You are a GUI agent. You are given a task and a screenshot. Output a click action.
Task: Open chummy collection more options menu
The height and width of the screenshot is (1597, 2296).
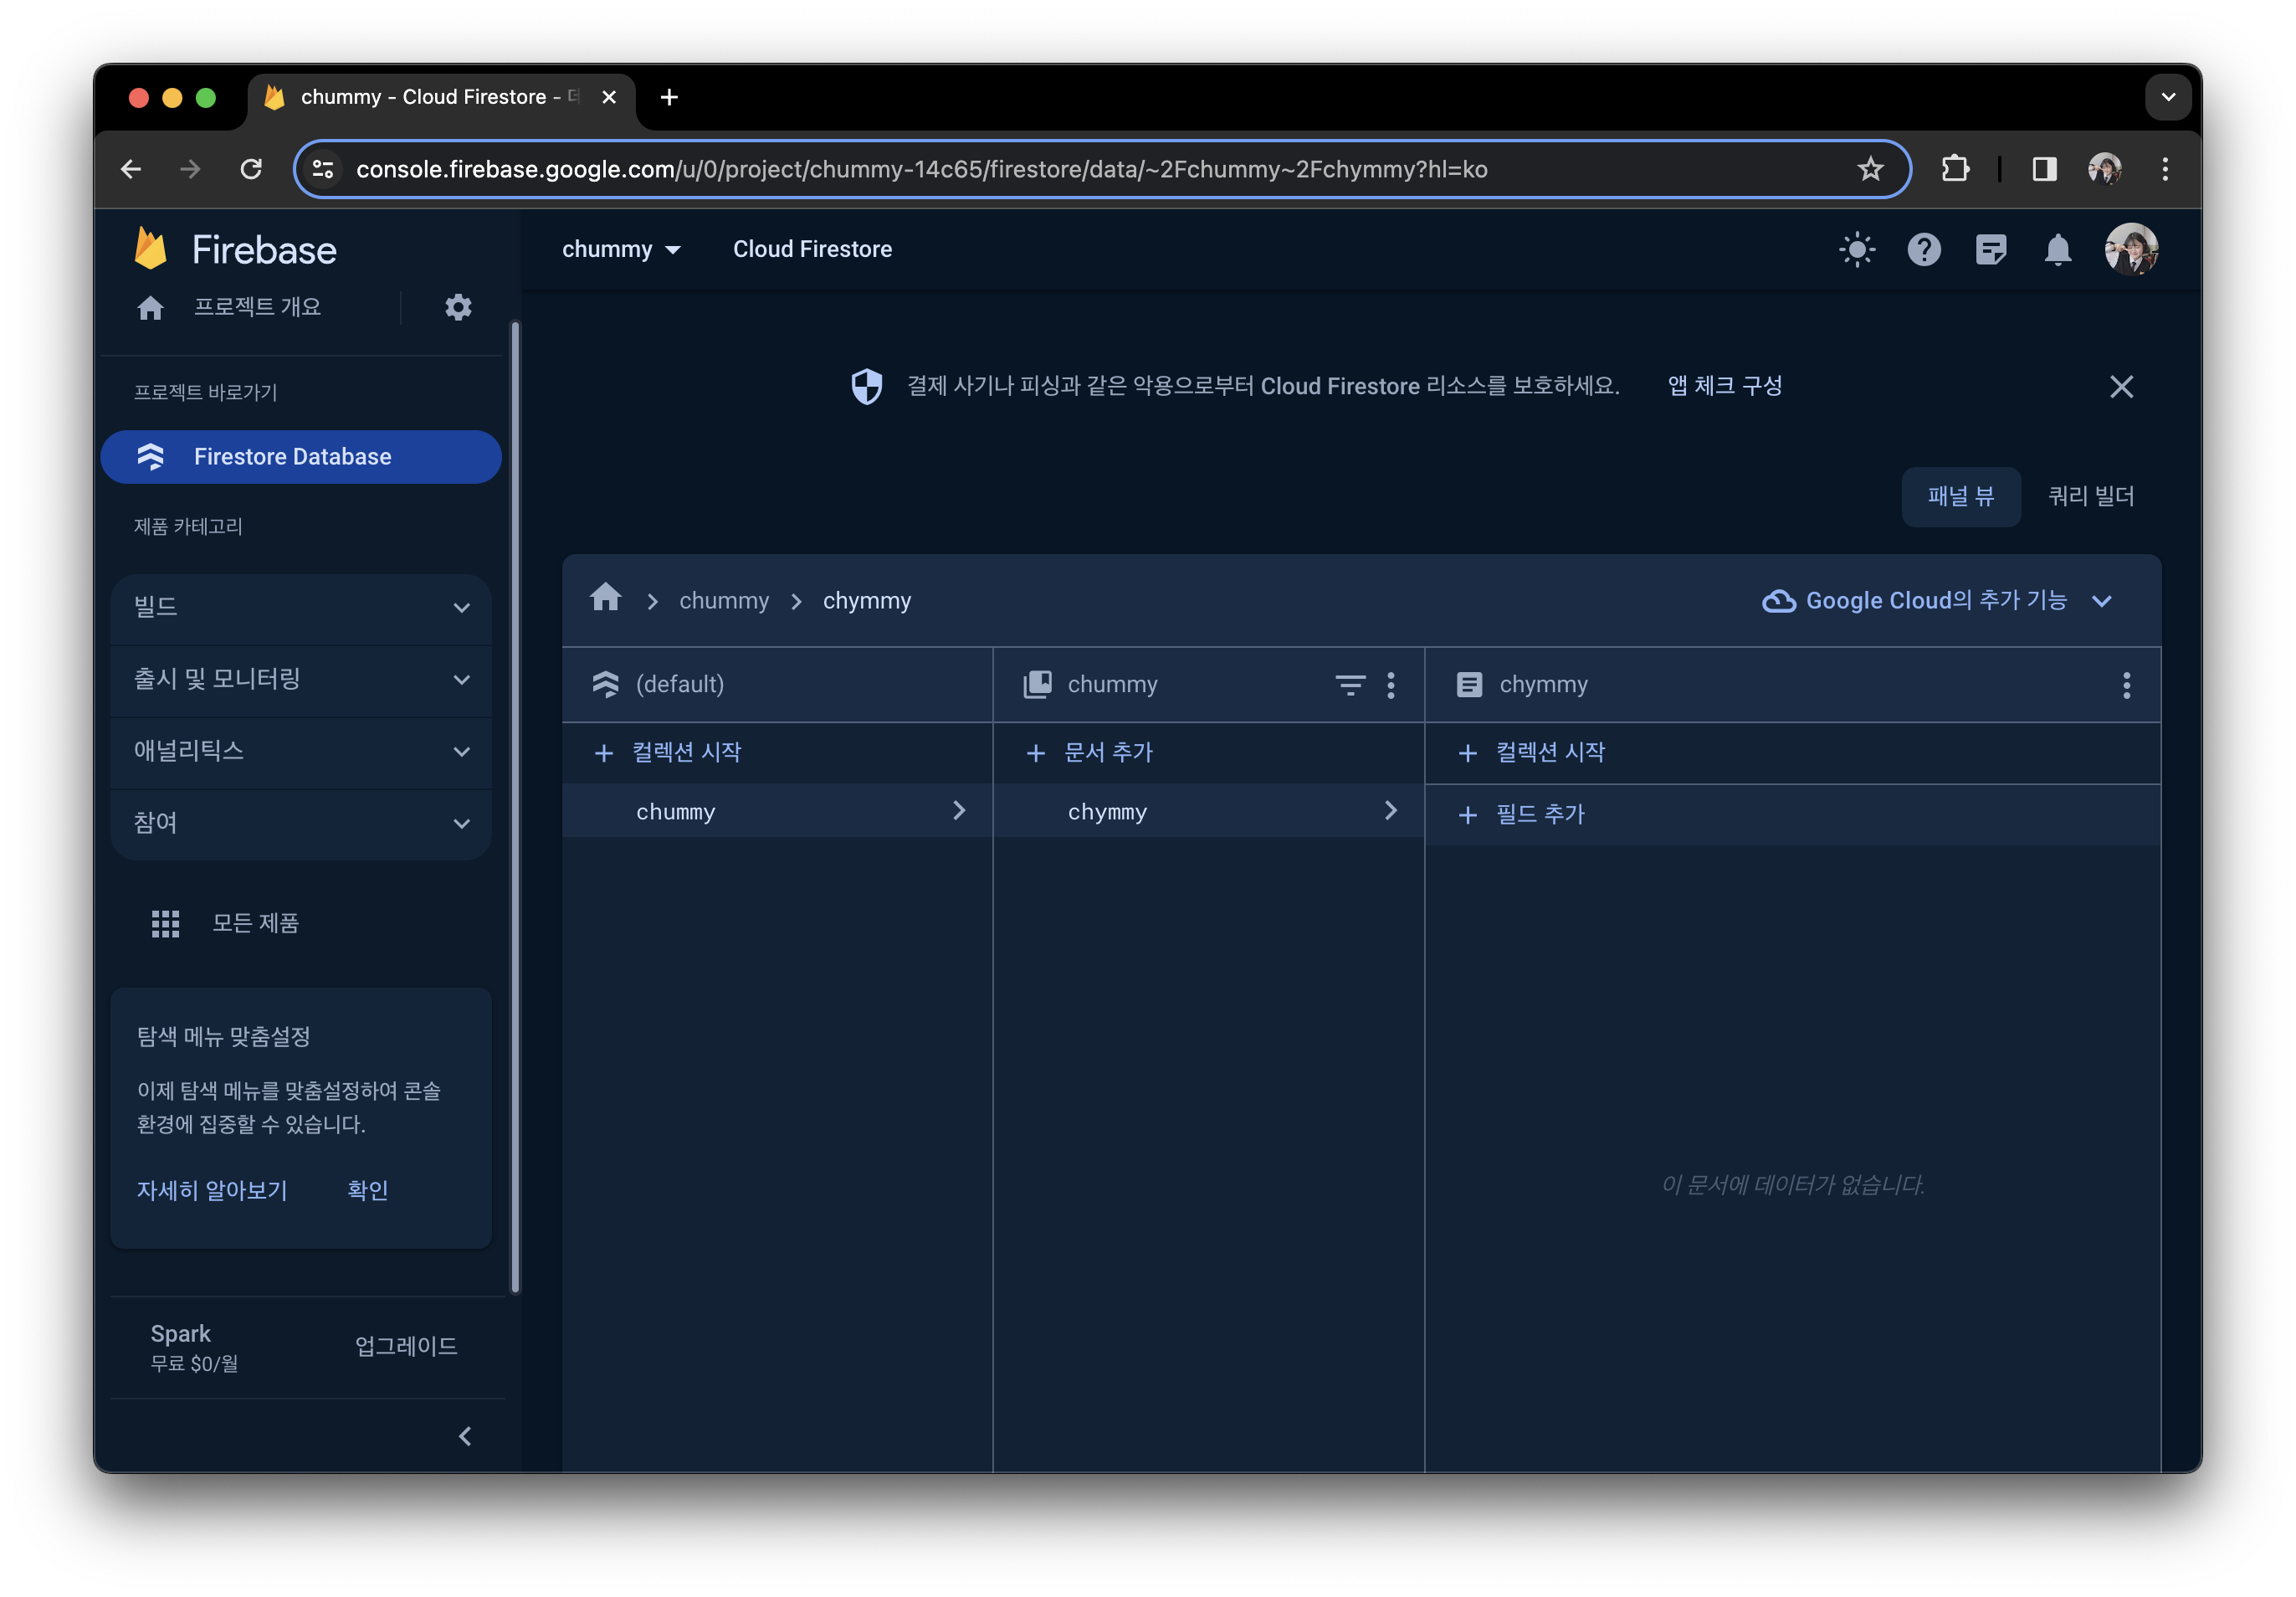click(x=1391, y=685)
